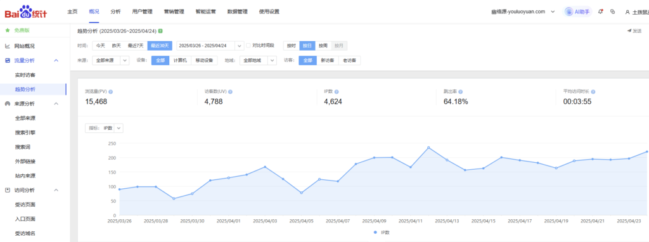
Task: Click the help icon next to 跳出率
Action: coord(460,92)
